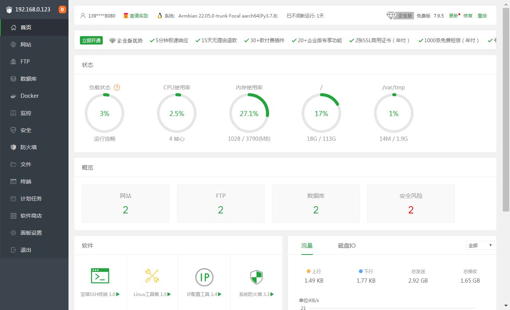Screen dimensions: 510x310
Task: Go to 软件商店 in the sidebar
Action: coord(31,216)
